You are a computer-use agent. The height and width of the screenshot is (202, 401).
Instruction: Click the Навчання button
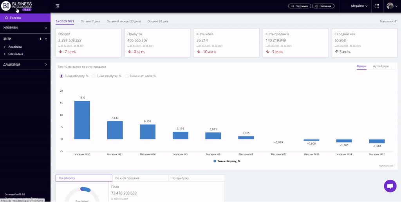[323, 6]
